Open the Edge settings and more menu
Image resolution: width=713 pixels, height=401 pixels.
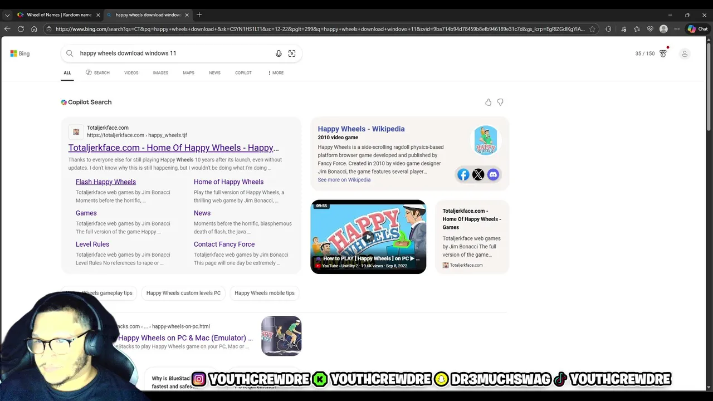[677, 29]
